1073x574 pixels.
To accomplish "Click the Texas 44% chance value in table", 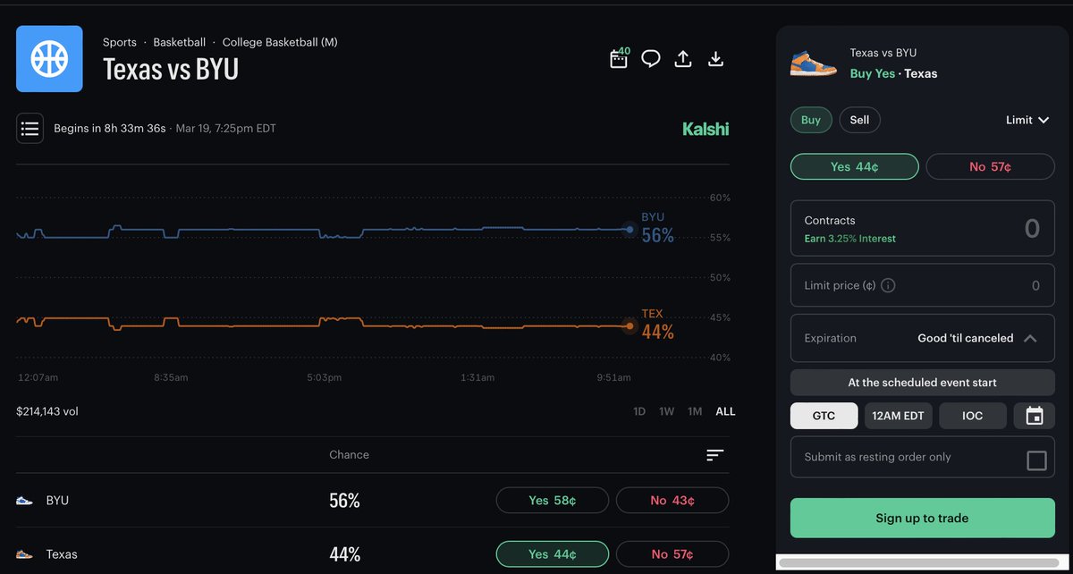I will (x=344, y=554).
